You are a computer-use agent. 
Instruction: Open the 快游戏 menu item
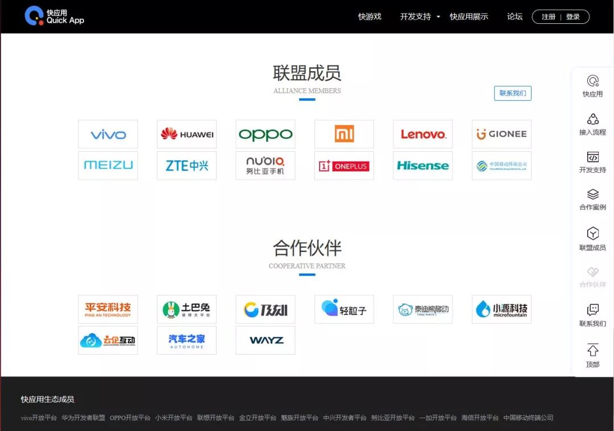coord(370,16)
